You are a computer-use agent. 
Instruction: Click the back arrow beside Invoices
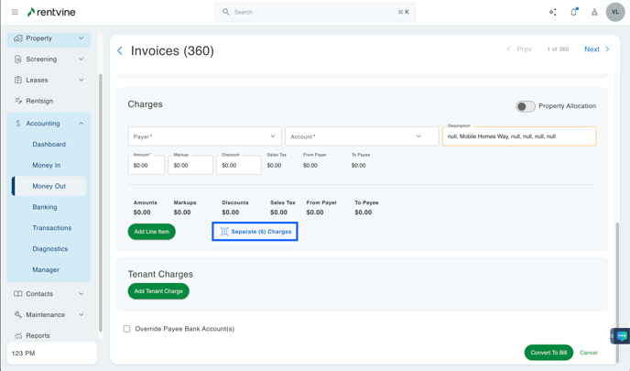click(x=120, y=51)
